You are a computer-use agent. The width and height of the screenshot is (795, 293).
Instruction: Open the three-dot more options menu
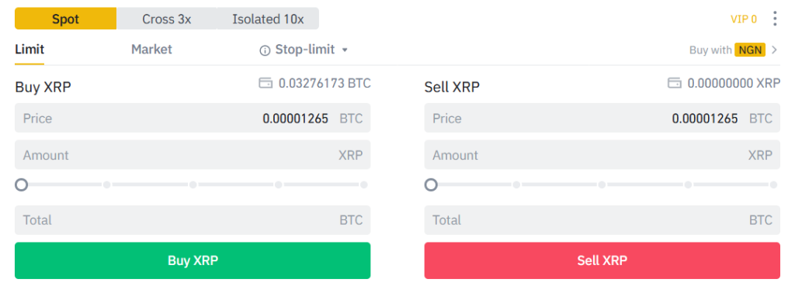pos(774,19)
